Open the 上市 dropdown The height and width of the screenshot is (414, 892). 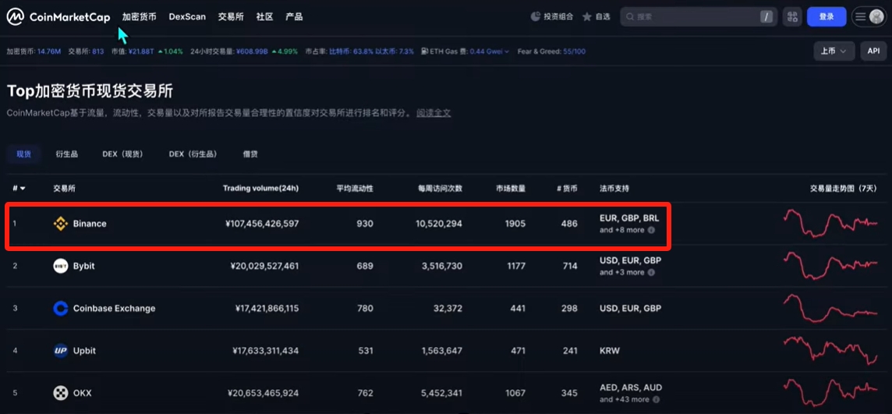834,51
